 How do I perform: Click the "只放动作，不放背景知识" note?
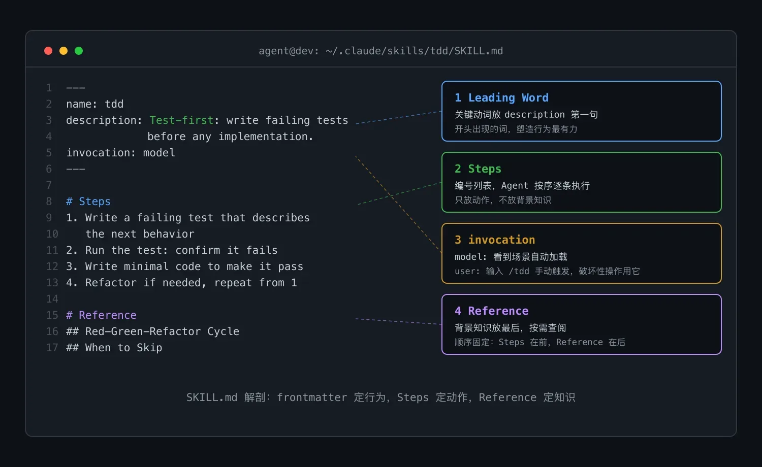point(503,200)
